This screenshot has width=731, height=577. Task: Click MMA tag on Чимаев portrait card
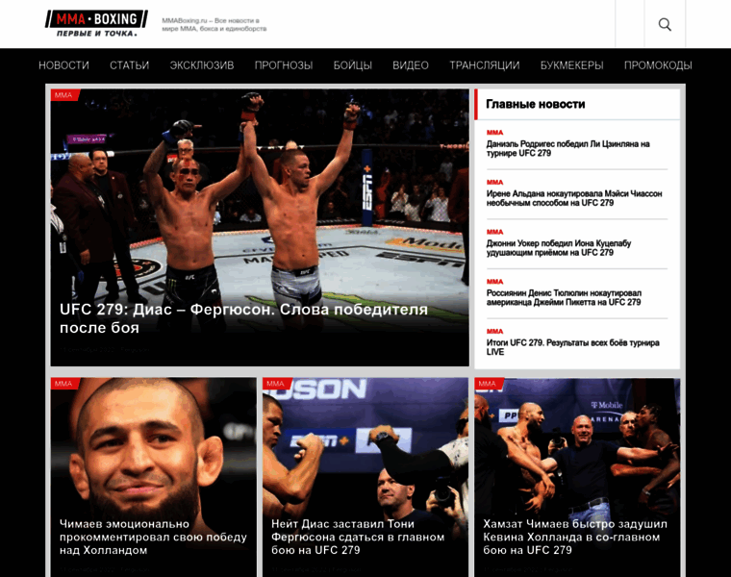click(x=64, y=384)
